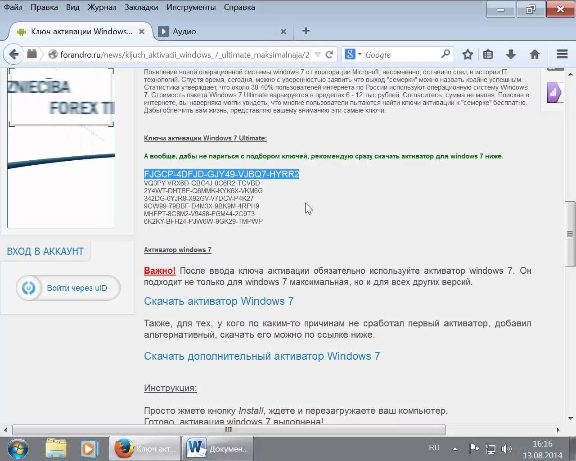Open the volume speaker tray icon
This screenshot has width=576, height=461.
pyautogui.click(x=507, y=448)
